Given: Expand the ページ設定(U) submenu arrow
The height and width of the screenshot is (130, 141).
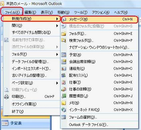Looking at the screenshot, I should [x=57, y=83].
